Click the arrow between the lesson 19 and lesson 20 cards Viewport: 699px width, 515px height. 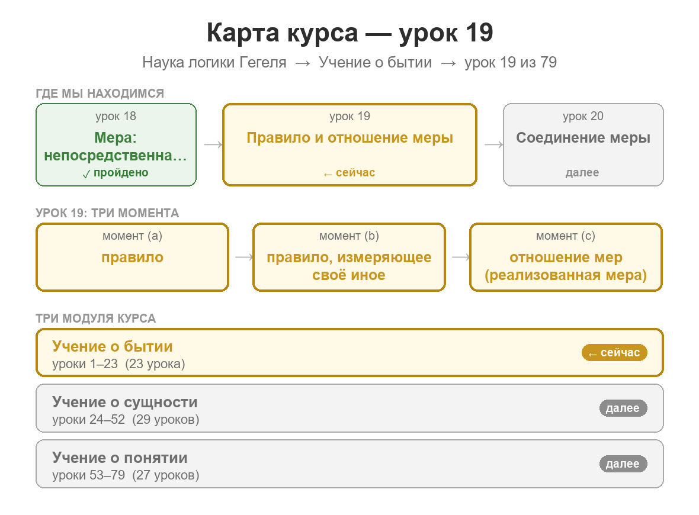[494, 144]
